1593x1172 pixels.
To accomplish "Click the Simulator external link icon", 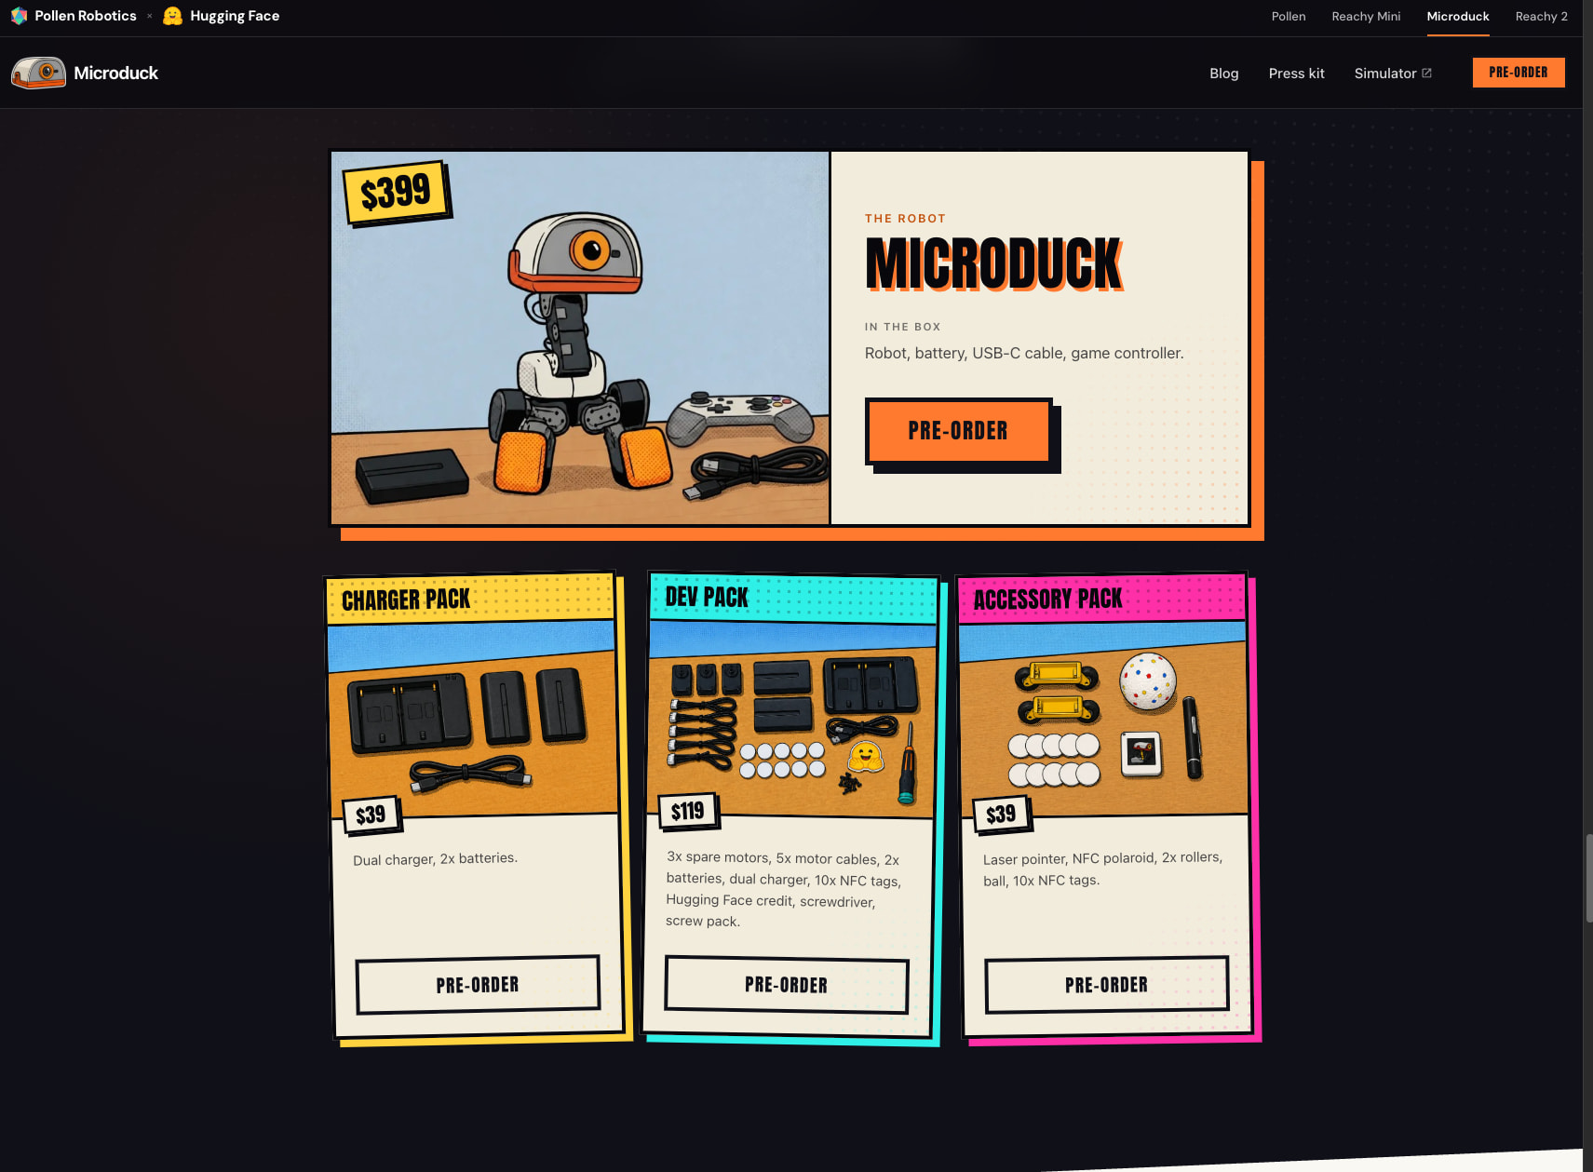I will point(1426,73).
